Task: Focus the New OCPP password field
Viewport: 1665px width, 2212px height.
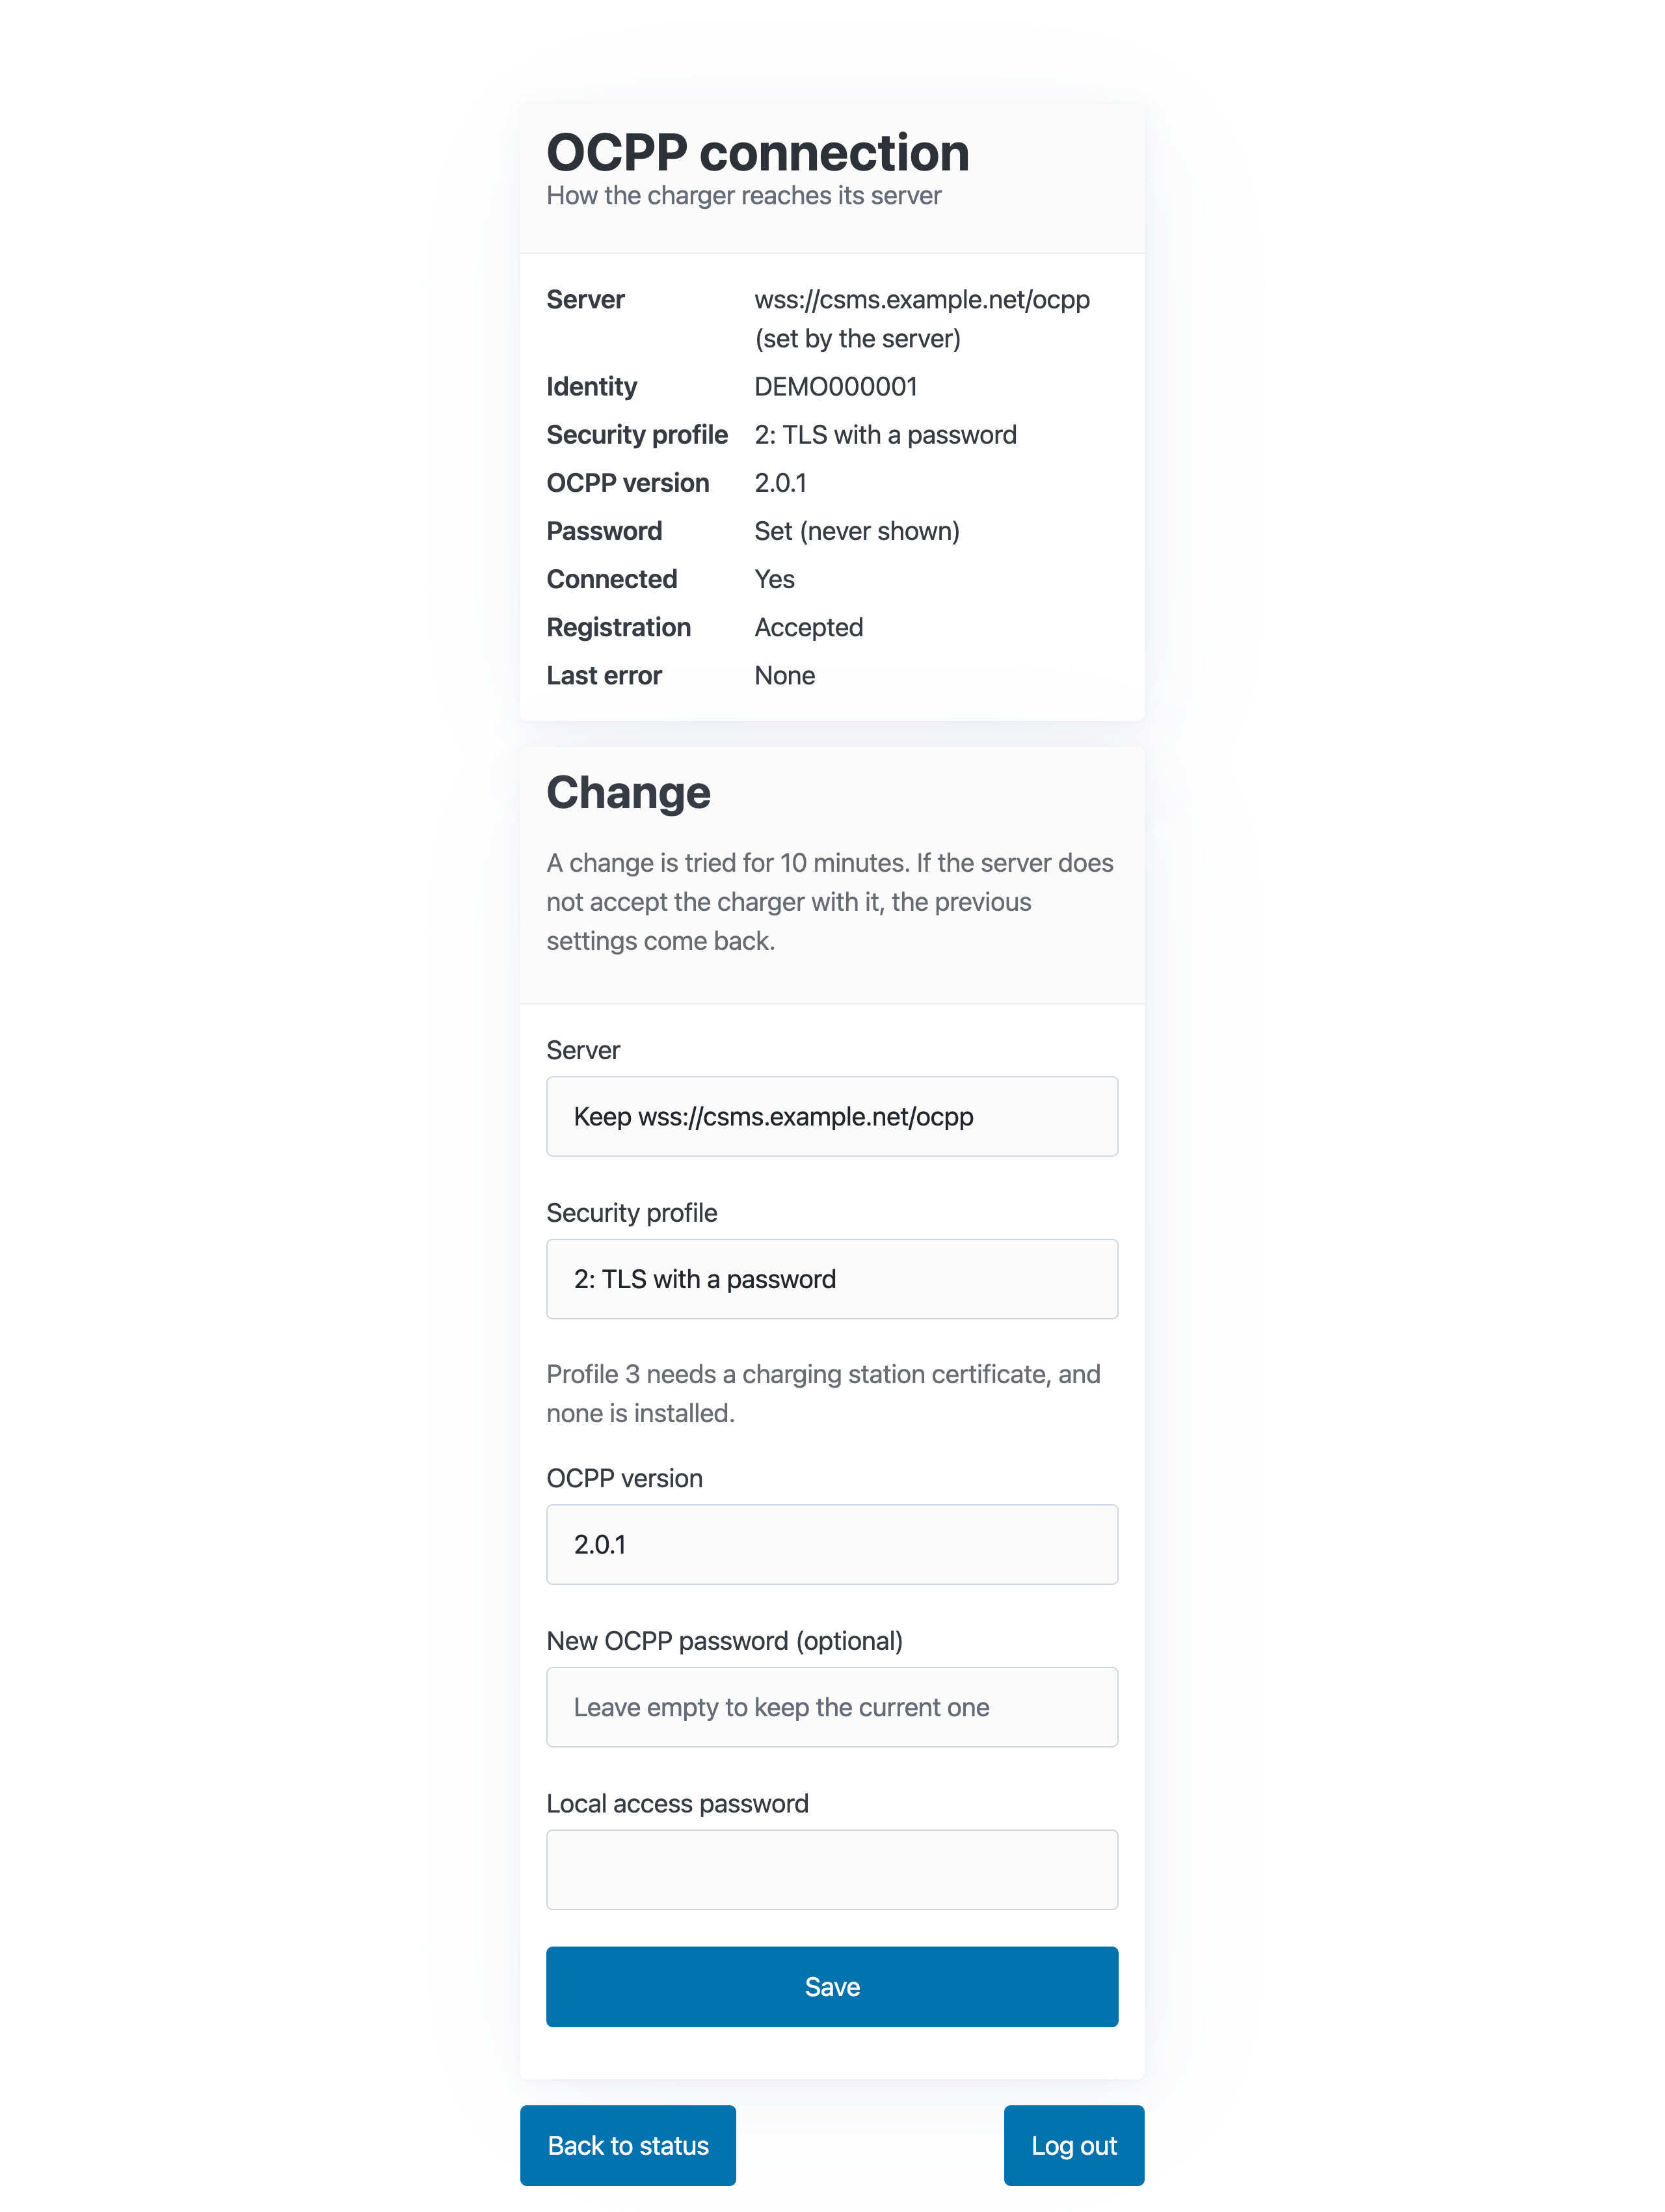Action: tap(831, 1707)
